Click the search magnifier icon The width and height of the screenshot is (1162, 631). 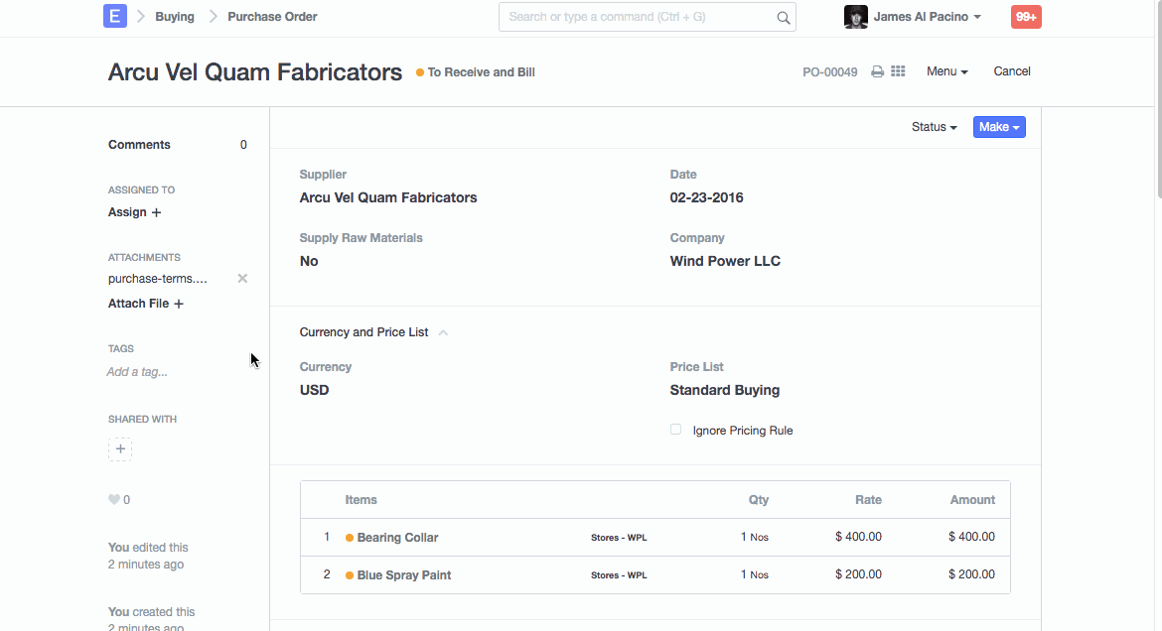pos(783,17)
